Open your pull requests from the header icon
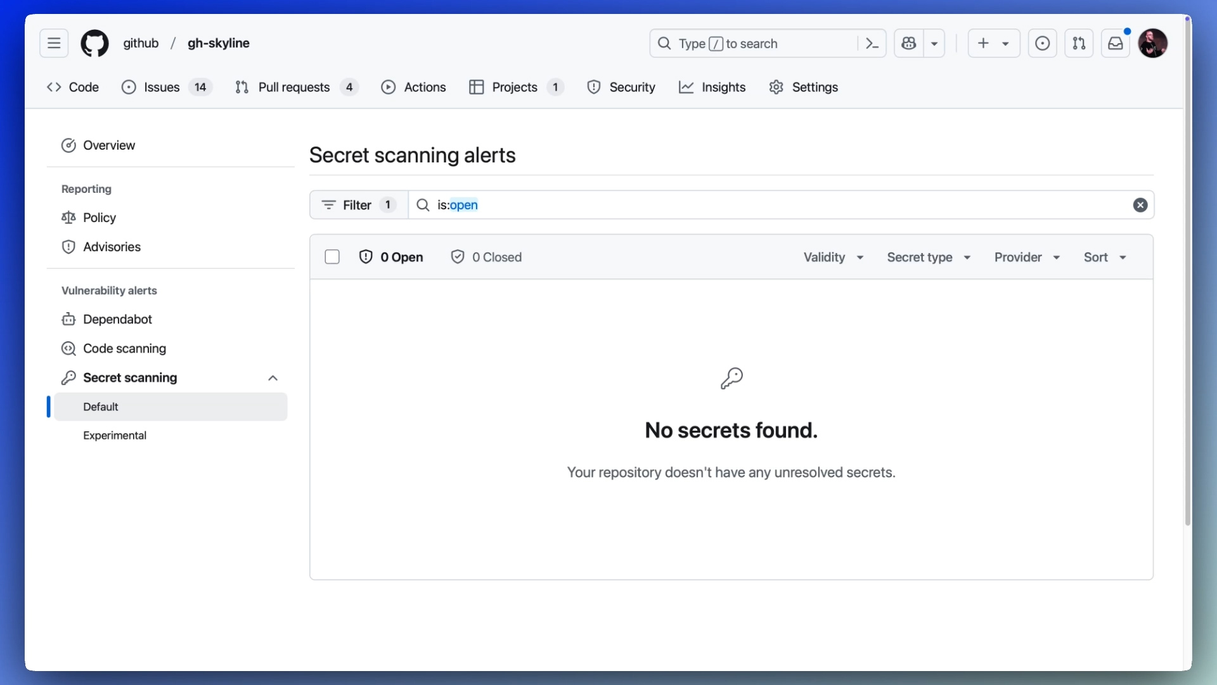 click(x=1079, y=43)
